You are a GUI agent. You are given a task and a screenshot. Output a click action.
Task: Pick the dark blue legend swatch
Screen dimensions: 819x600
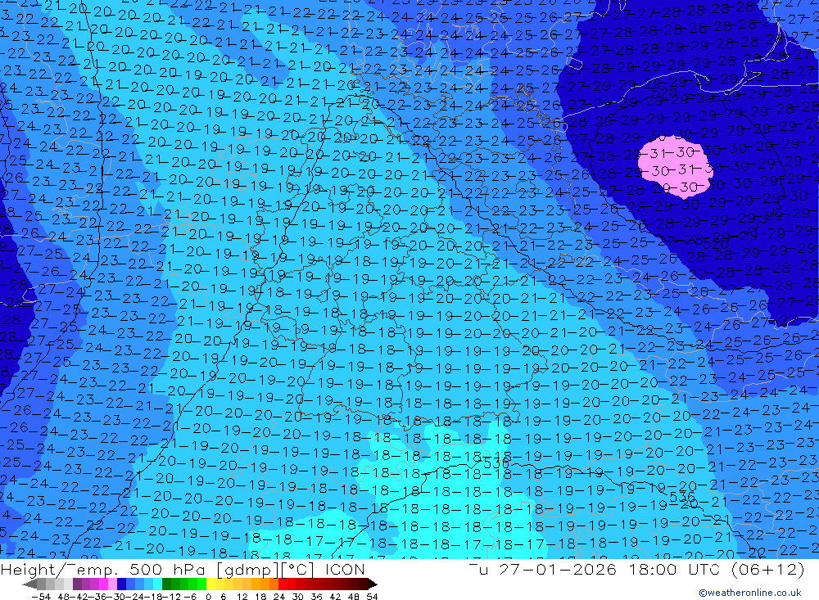point(121,584)
